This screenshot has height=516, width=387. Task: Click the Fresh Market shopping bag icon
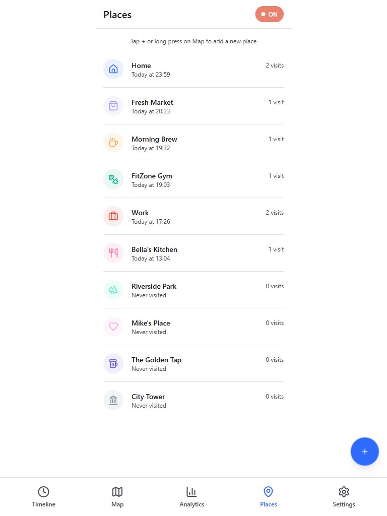[x=113, y=106]
